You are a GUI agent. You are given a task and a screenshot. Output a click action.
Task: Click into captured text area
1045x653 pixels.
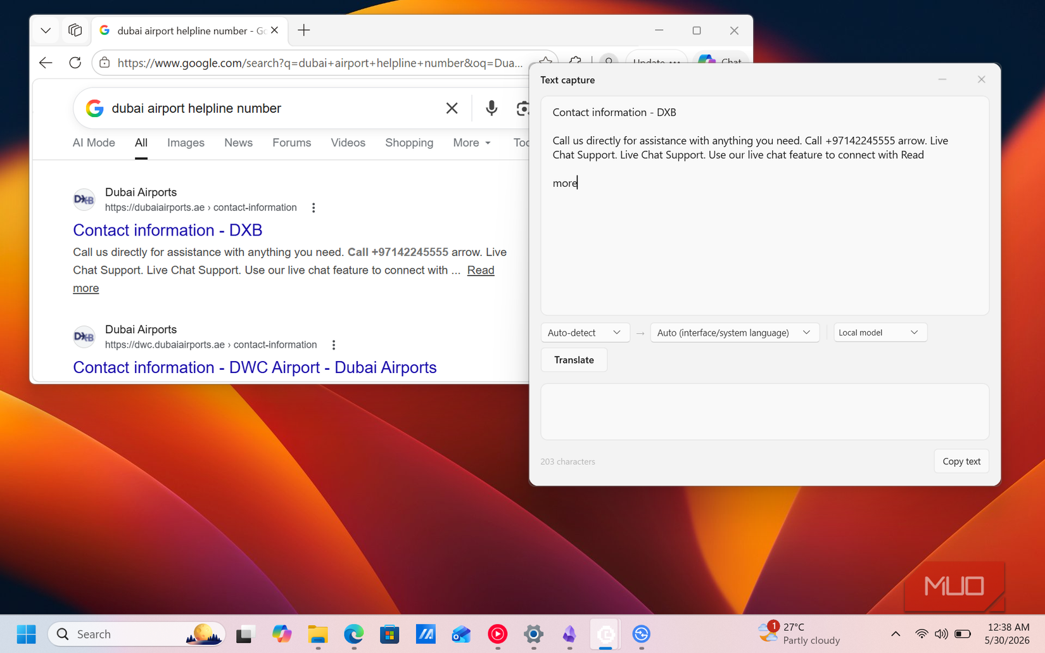click(764, 206)
